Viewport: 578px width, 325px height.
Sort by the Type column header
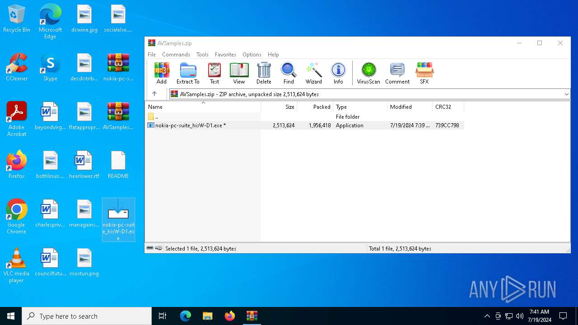360,107
